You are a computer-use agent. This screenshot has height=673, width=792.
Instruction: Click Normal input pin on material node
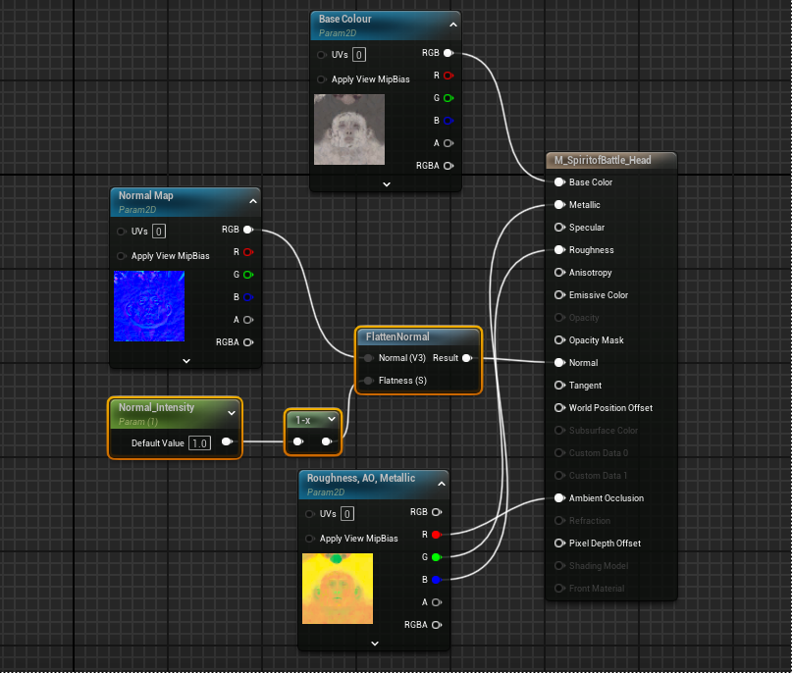559,363
